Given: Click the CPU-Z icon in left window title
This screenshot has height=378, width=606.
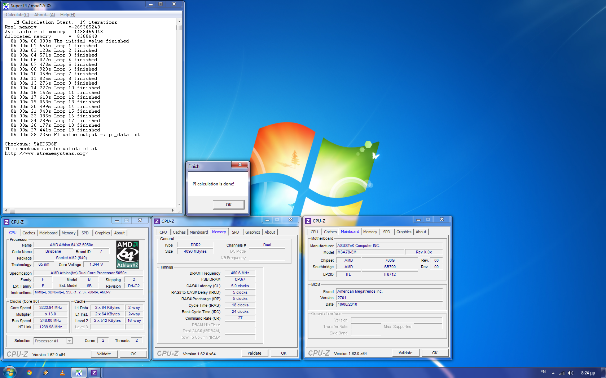Looking at the screenshot, I should pyautogui.click(x=6, y=222).
